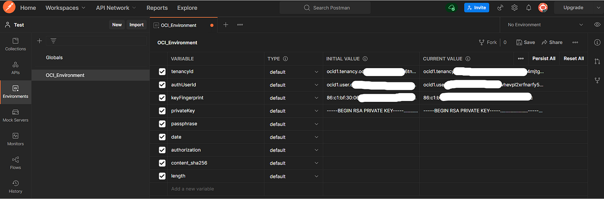Open Flows in the sidebar
604x199 pixels.
(x=16, y=163)
